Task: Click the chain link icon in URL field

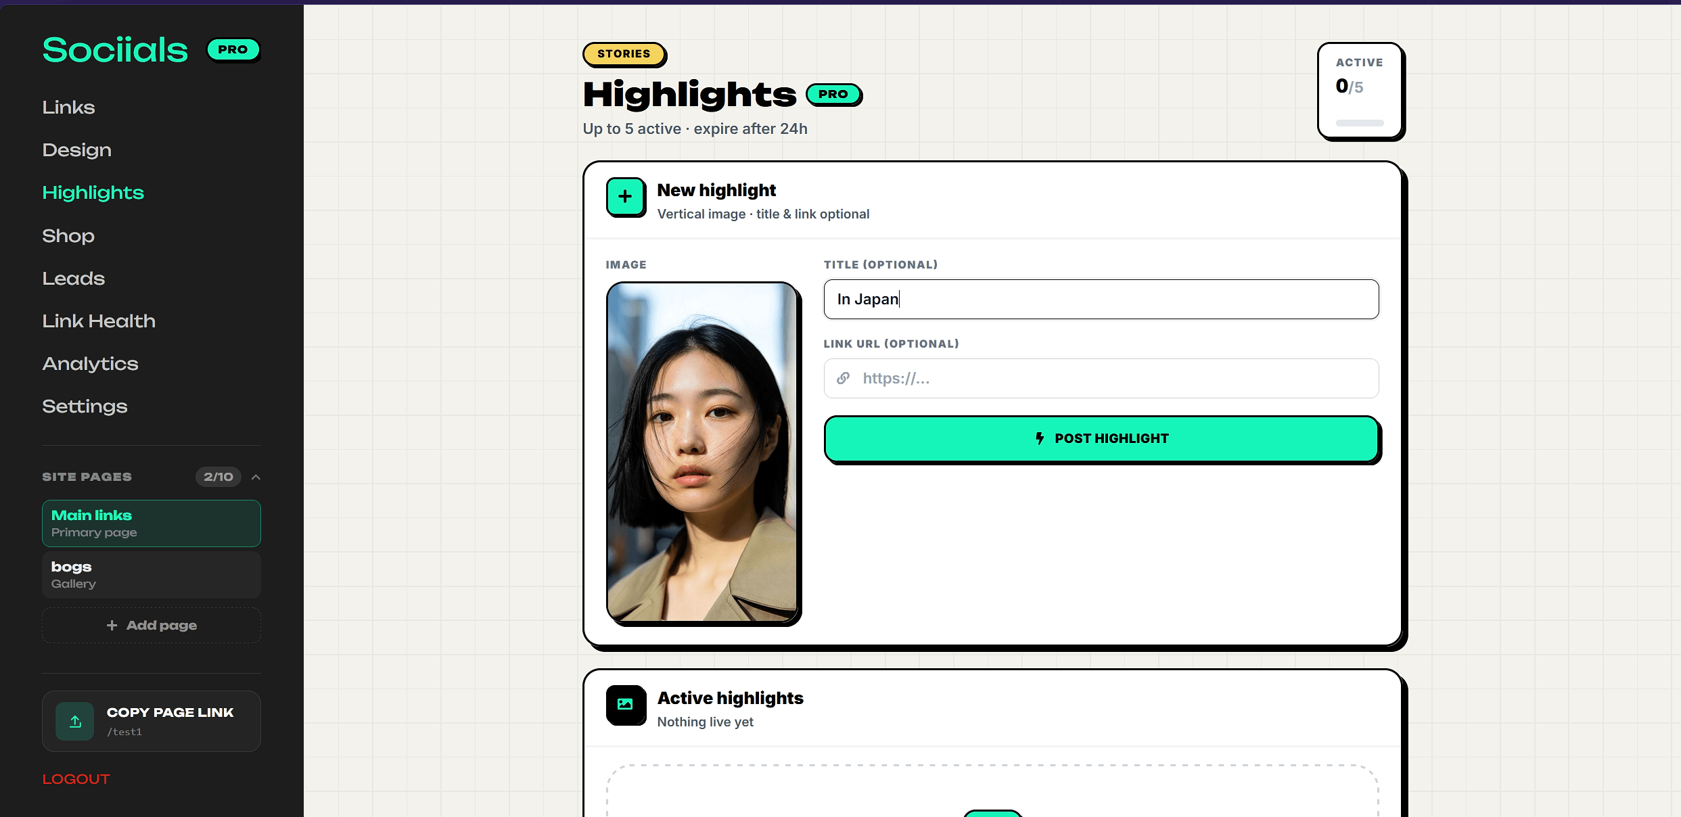Action: point(843,378)
